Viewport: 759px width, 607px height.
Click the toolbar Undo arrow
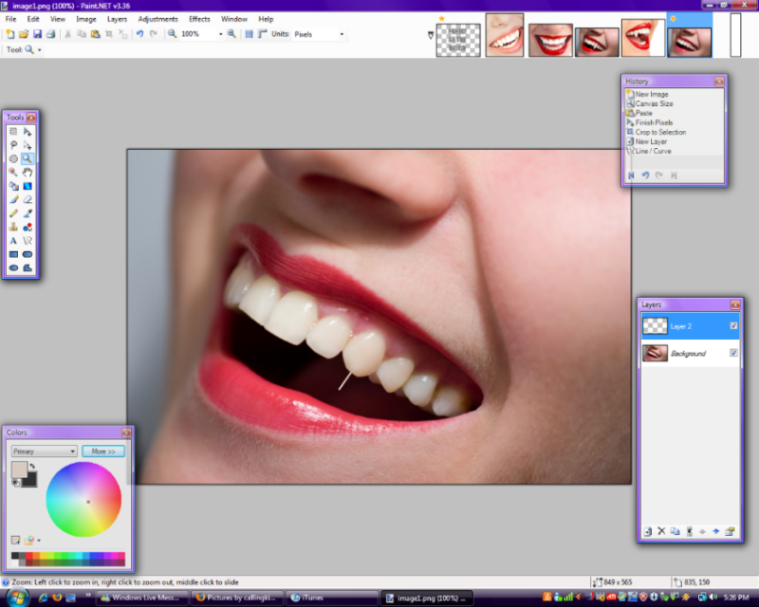click(139, 34)
